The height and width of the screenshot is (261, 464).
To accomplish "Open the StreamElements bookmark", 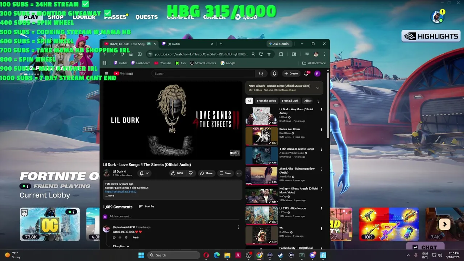I will (203, 63).
